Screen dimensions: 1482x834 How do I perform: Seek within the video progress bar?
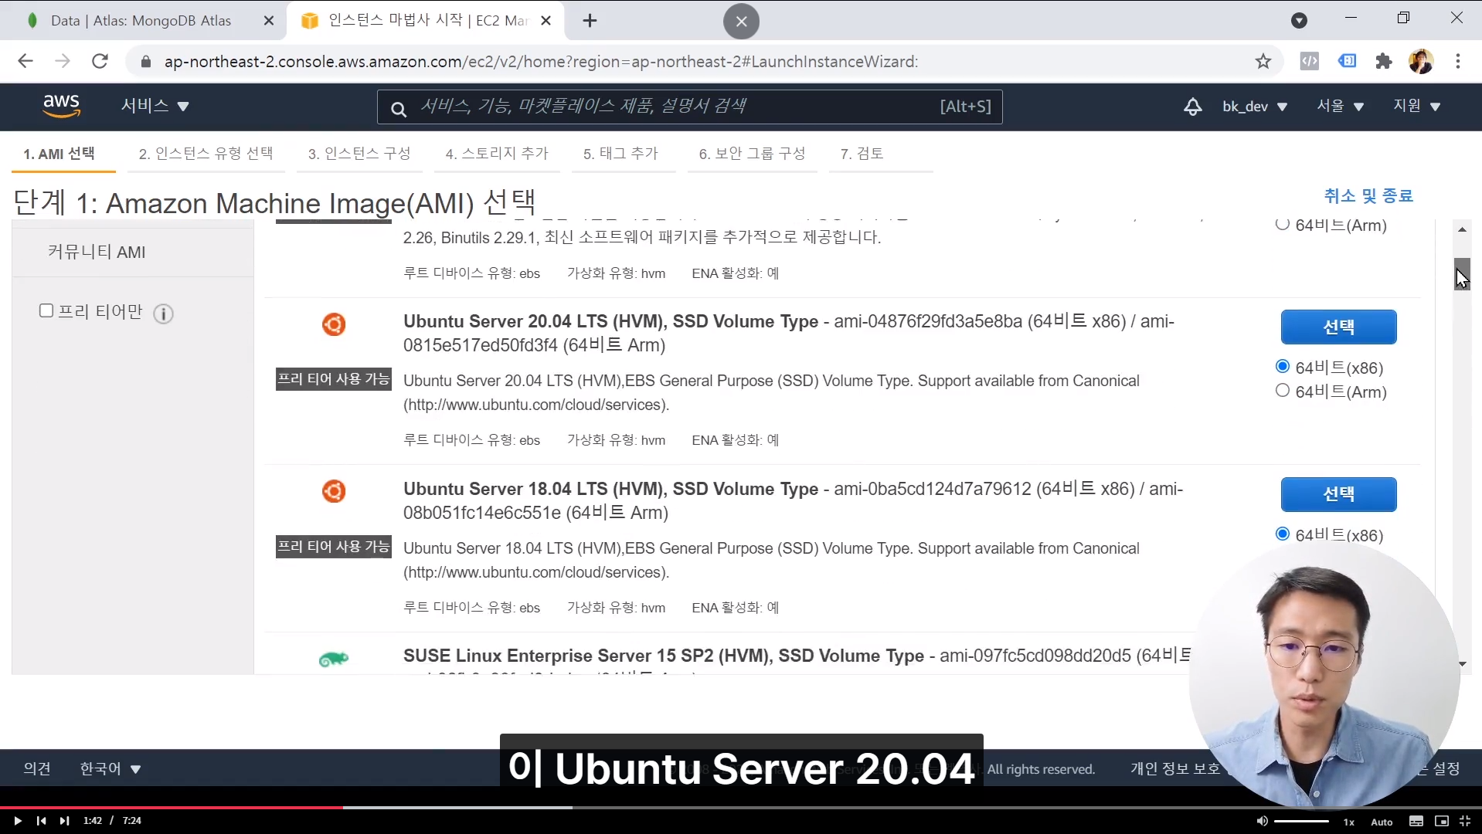click(x=741, y=808)
